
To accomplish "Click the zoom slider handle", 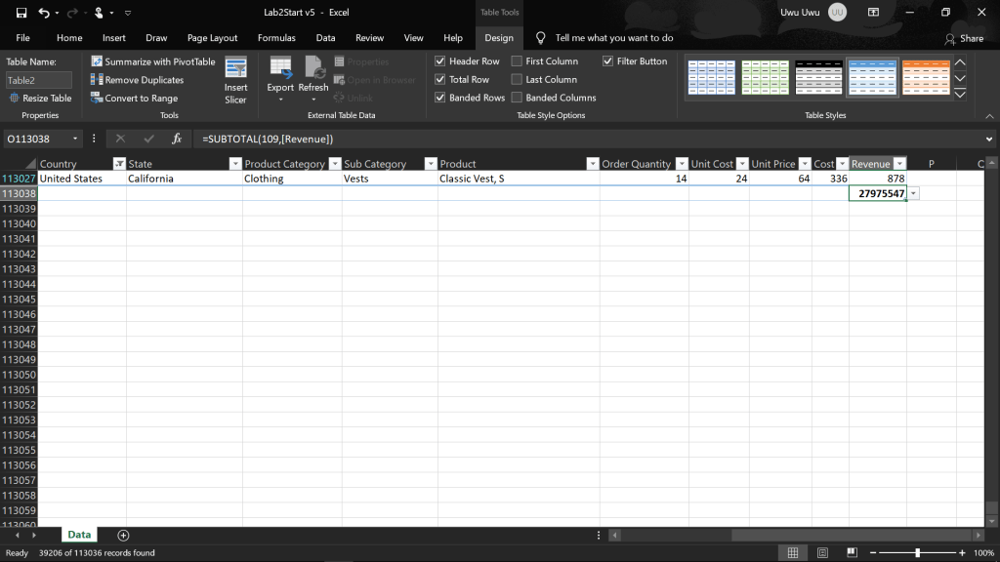I will (917, 552).
